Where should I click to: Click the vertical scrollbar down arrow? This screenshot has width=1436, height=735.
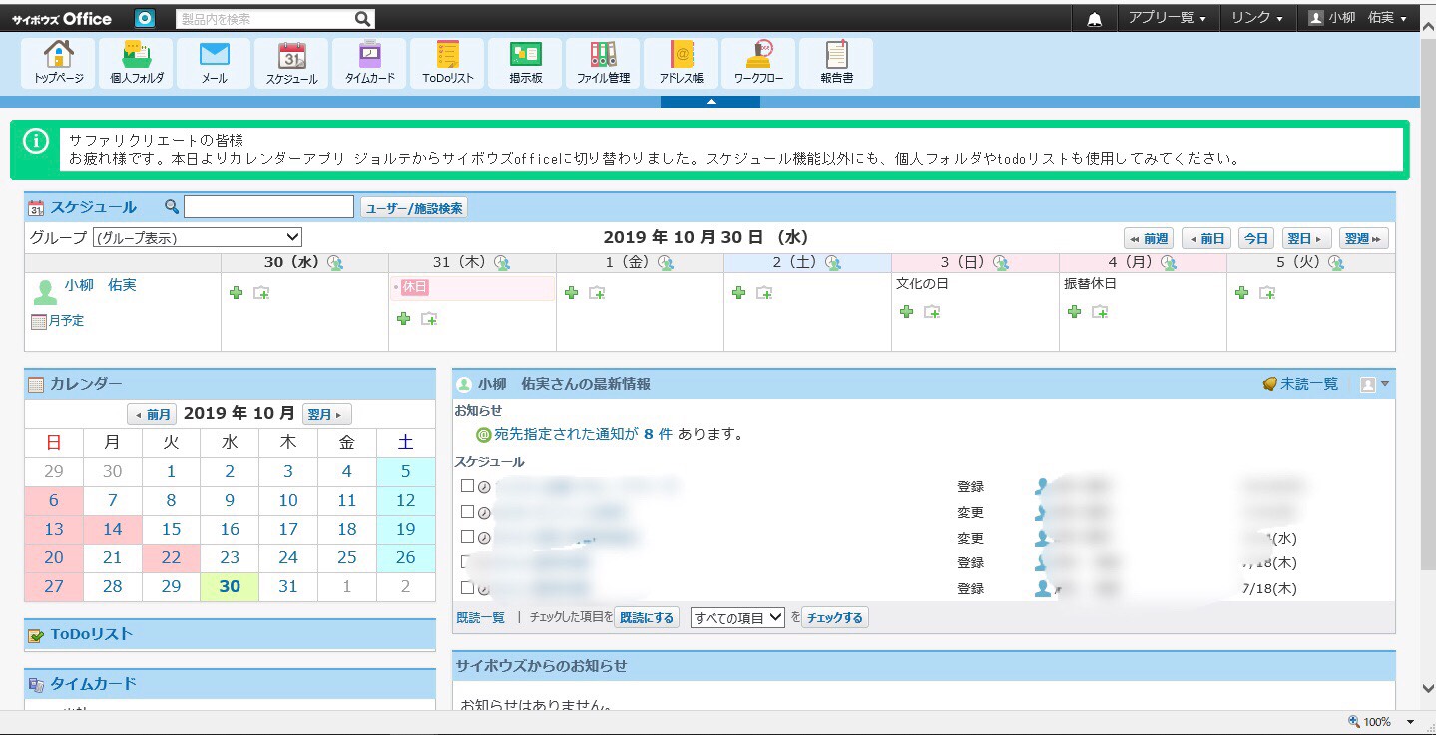1427,689
